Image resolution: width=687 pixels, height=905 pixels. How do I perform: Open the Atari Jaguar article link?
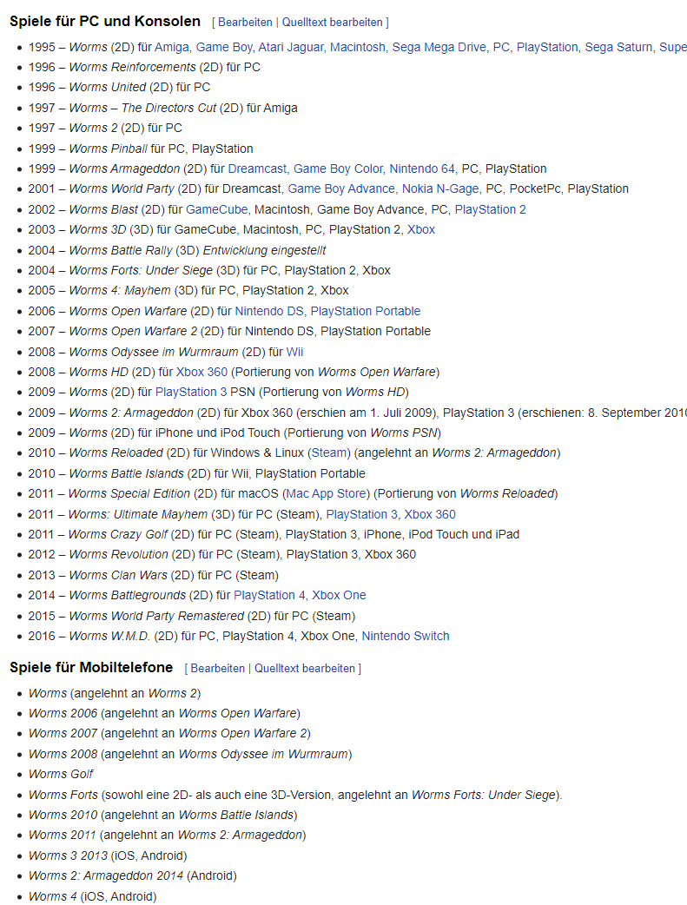(x=290, y=47)
